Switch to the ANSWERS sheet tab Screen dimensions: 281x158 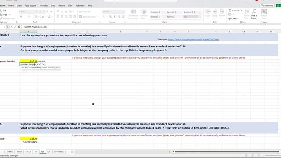coord(59,152)
